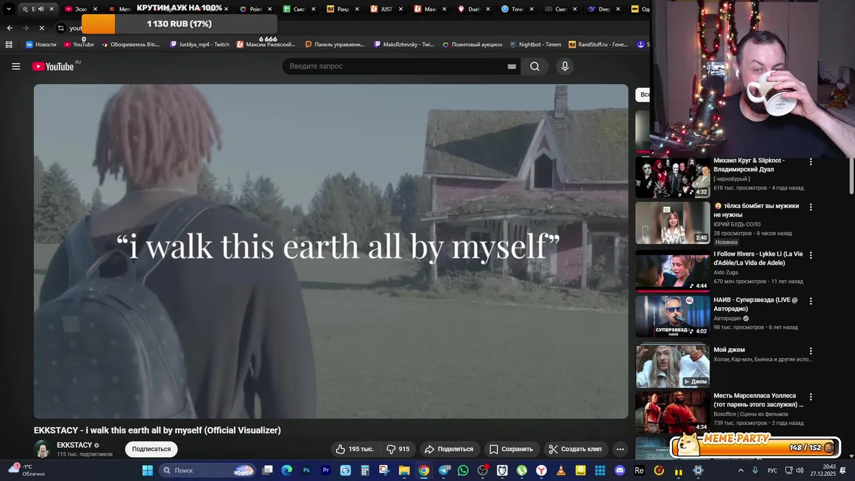The image size is (855, 481).
Task: Click the YouTube logo to go home
Action: coord(53,66)
